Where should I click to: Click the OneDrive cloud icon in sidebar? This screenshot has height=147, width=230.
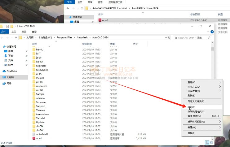click(5, 71)
